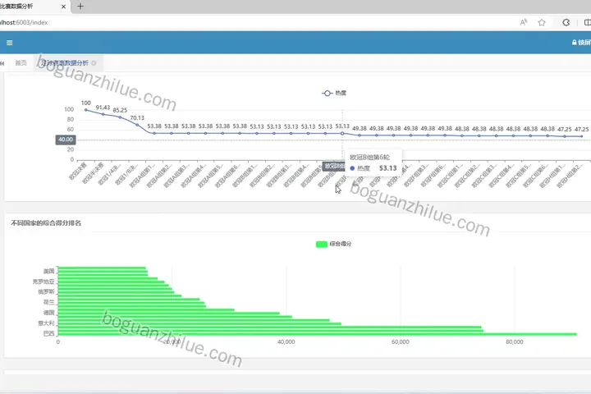
Task: Click the line chart point at 70.13
Action: pos(137,125)
